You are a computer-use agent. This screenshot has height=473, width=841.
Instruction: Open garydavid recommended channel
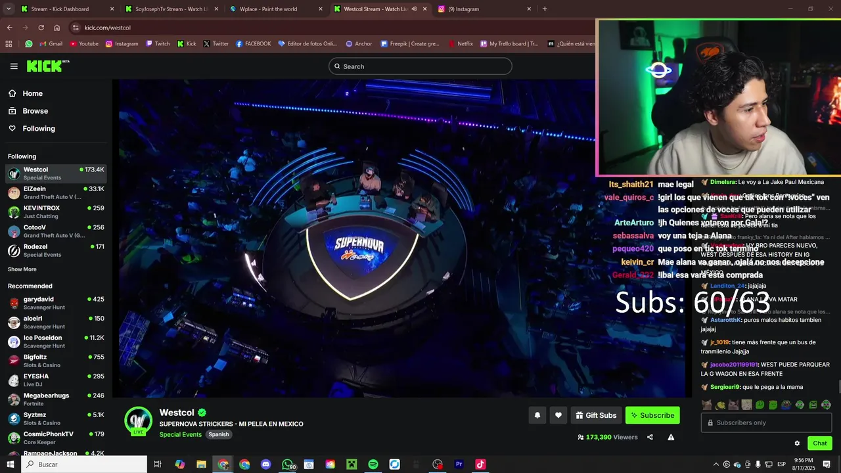tap(56, 303)
